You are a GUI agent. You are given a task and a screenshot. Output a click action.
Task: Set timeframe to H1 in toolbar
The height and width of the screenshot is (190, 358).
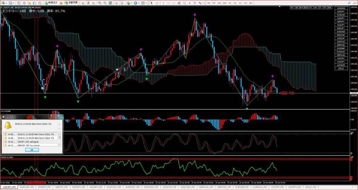coord(230,3)
